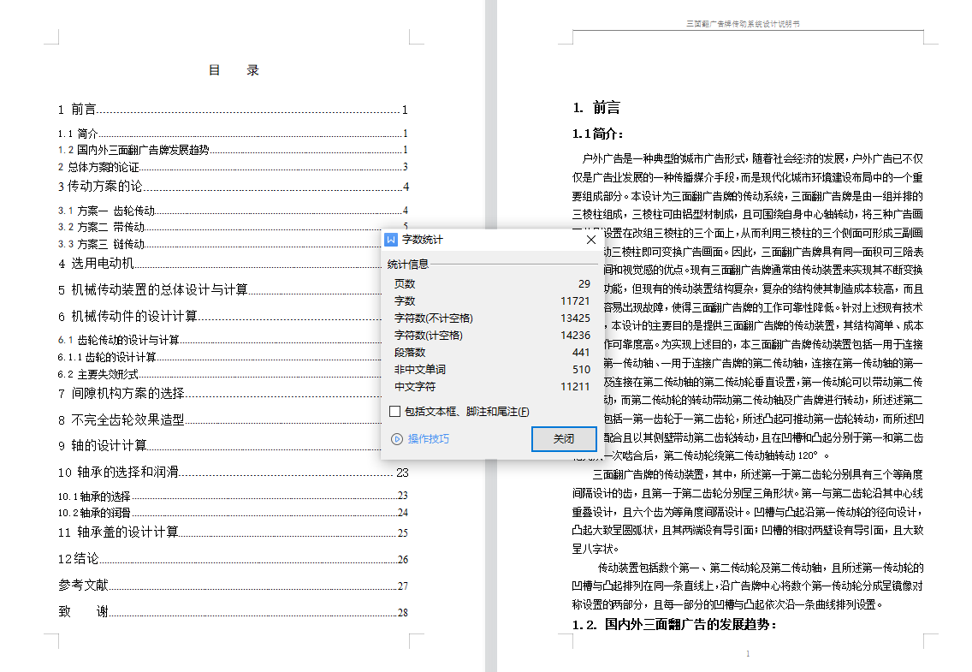
Task: Open the 操作技巧 tips link
Action: 428,439
